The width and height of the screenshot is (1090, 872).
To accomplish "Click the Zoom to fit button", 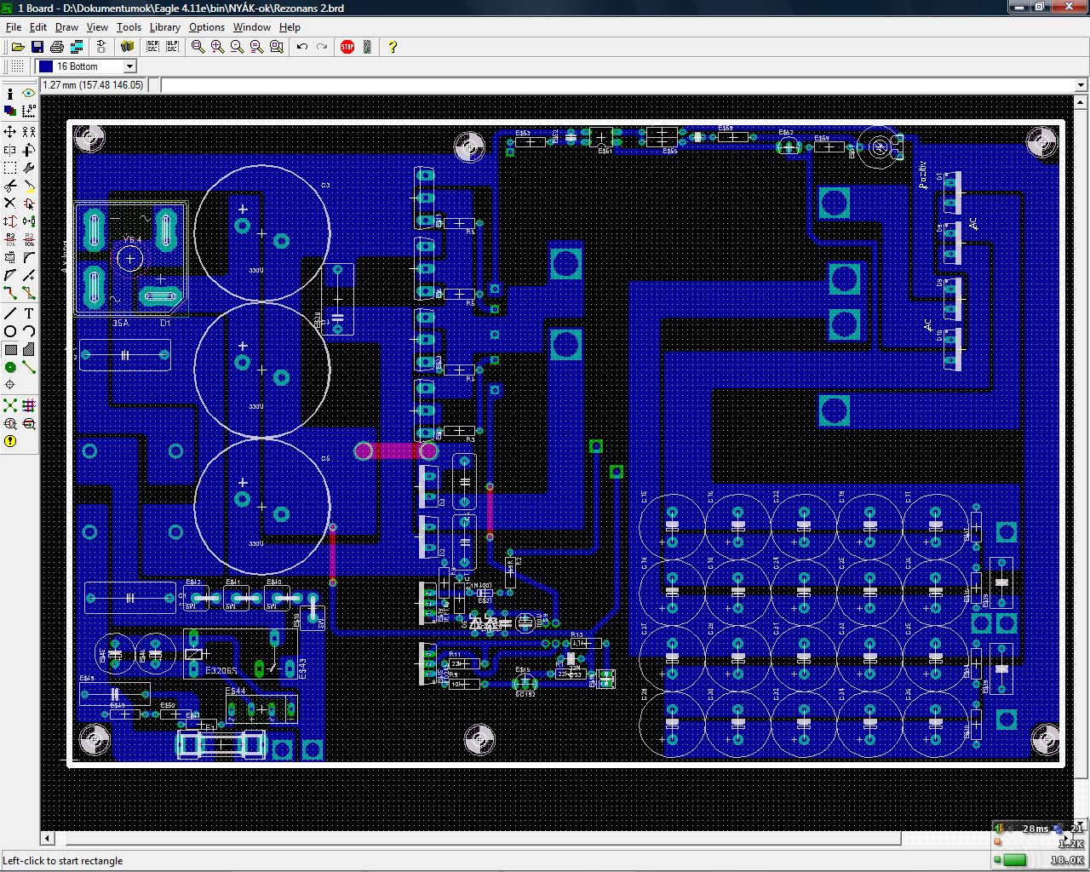I will click(x=198, y=47).
